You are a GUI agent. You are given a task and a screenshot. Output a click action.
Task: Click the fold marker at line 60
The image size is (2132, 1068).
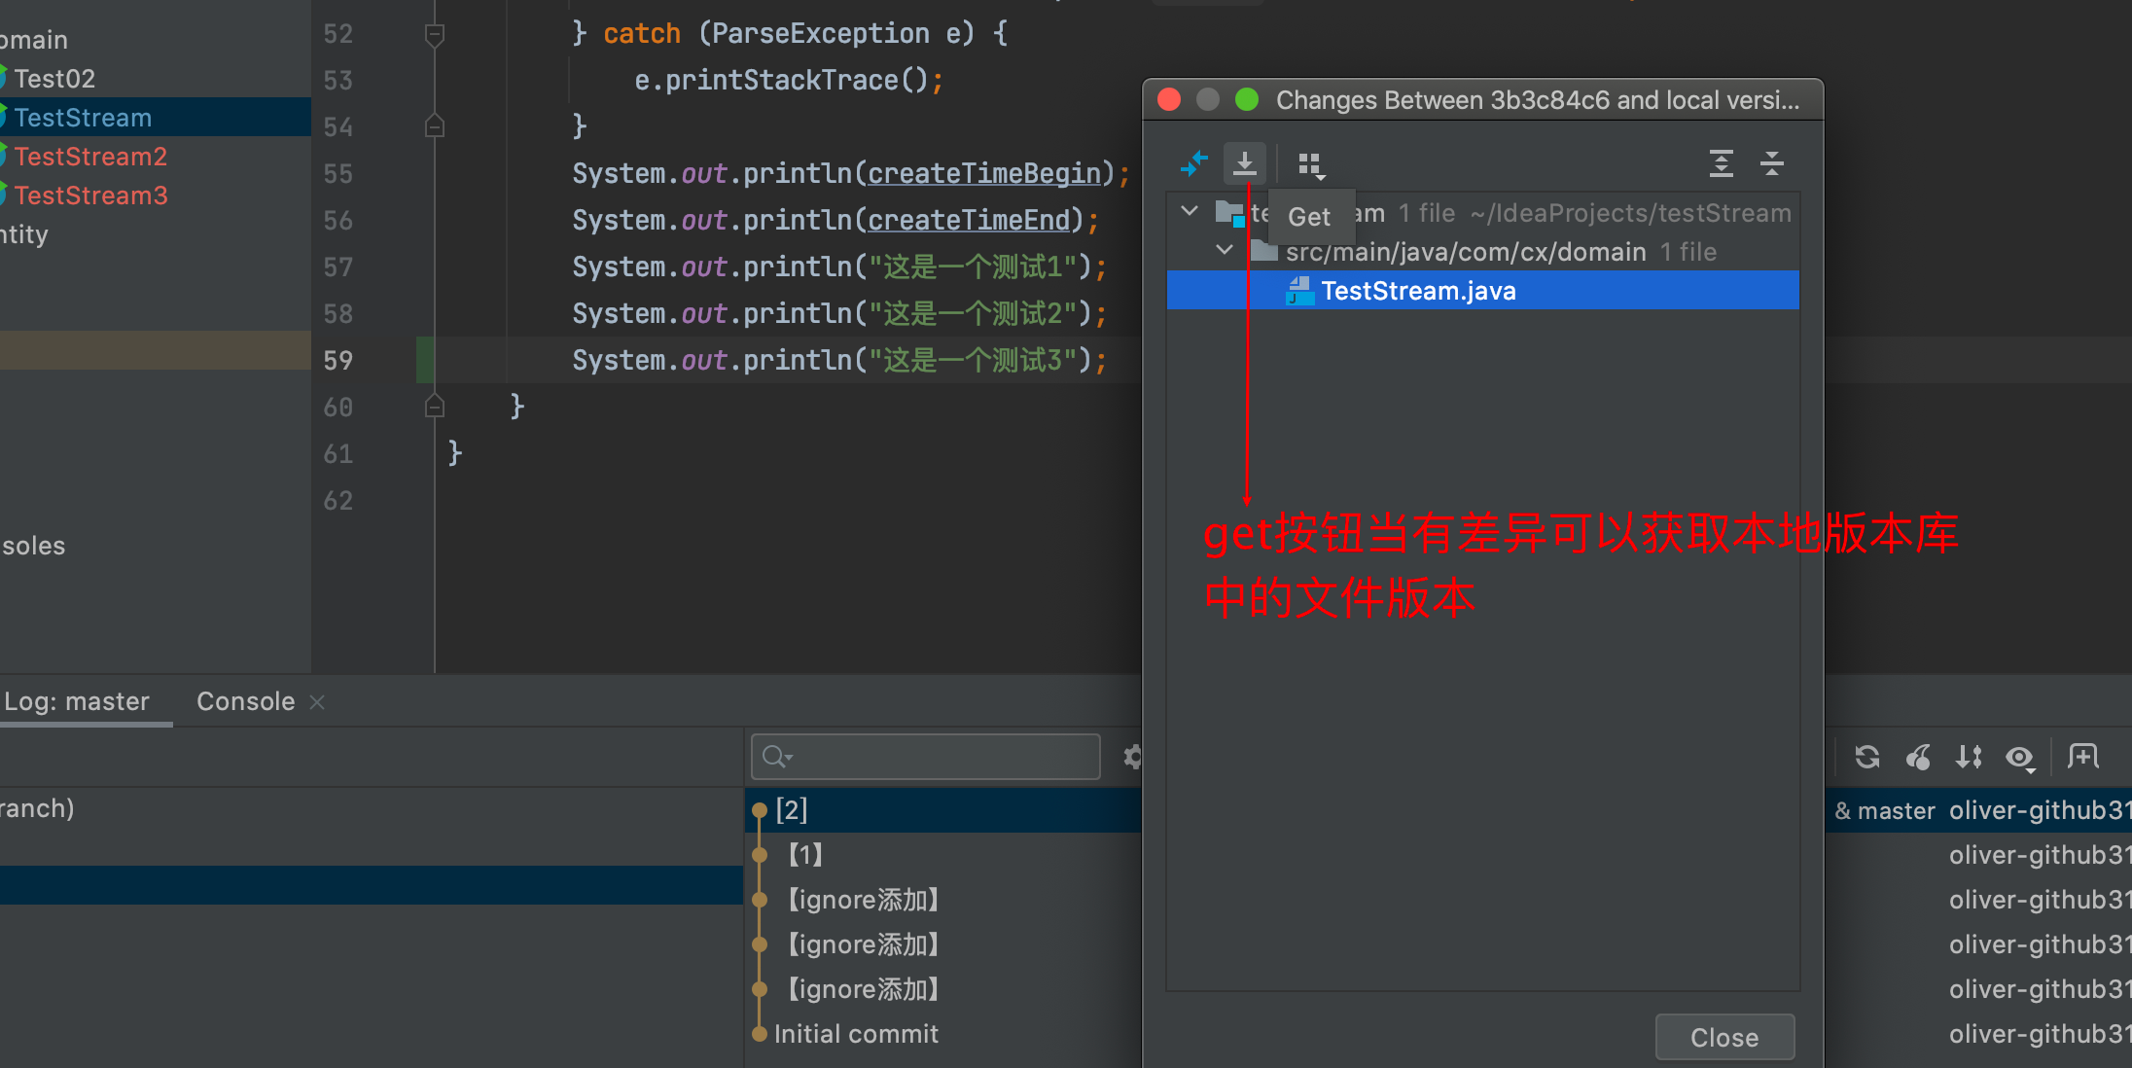(x=435, y=406)
